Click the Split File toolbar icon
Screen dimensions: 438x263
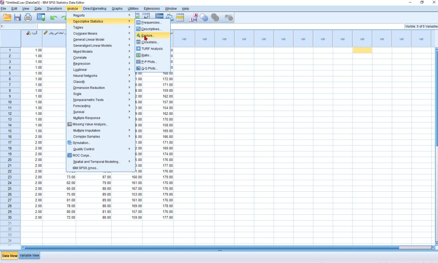159,16
